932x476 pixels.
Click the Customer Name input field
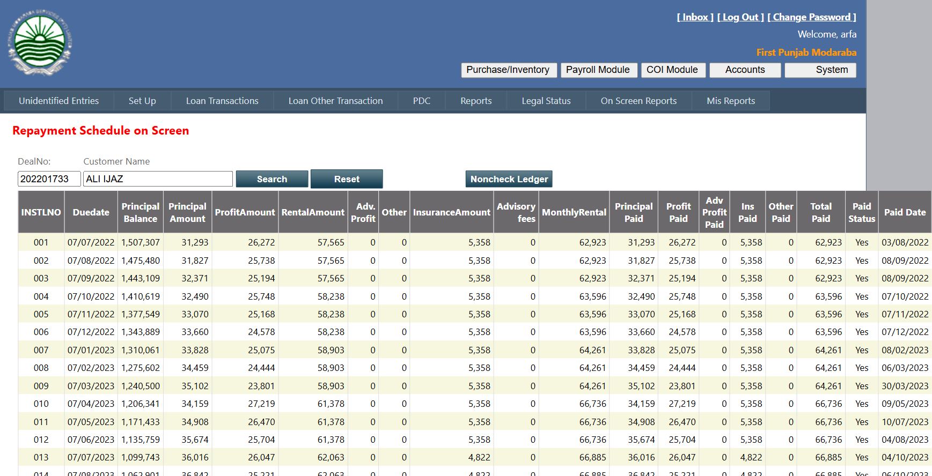tap(158, 179)
